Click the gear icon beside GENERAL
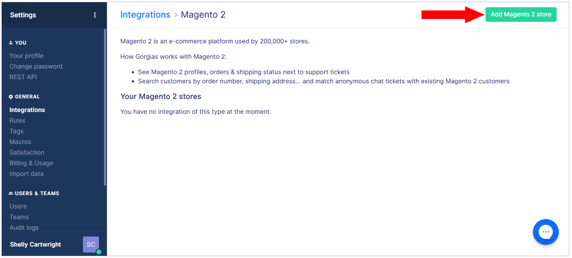The width and height of the screenshot is (572, 258). (11, 96)
